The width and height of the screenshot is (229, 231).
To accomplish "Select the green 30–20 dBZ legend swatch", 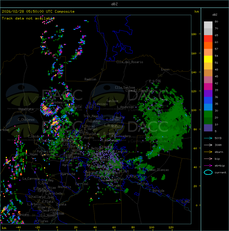I will point(208,114).
